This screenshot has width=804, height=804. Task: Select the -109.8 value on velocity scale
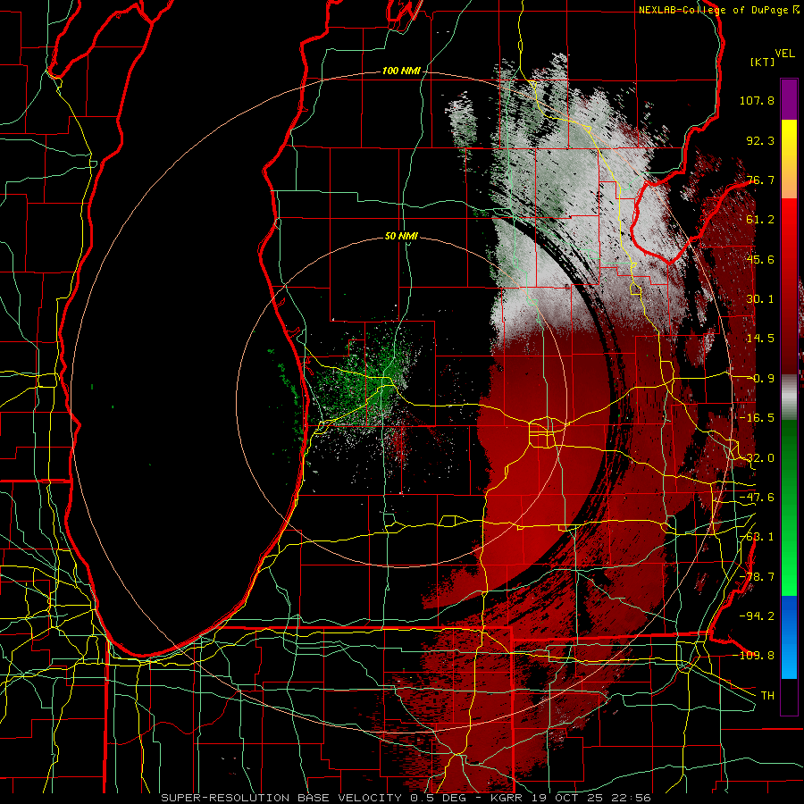(754, 656)
